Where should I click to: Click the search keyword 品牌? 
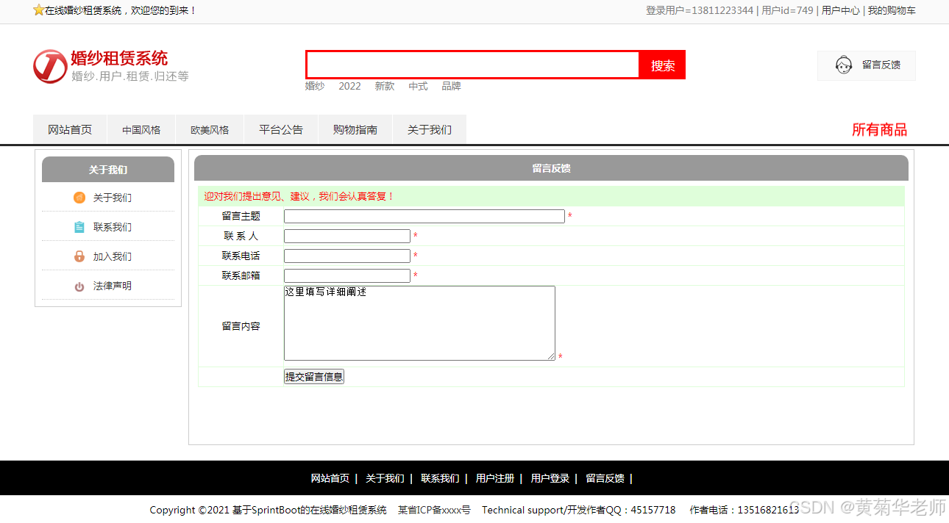(x=452, y=86)
